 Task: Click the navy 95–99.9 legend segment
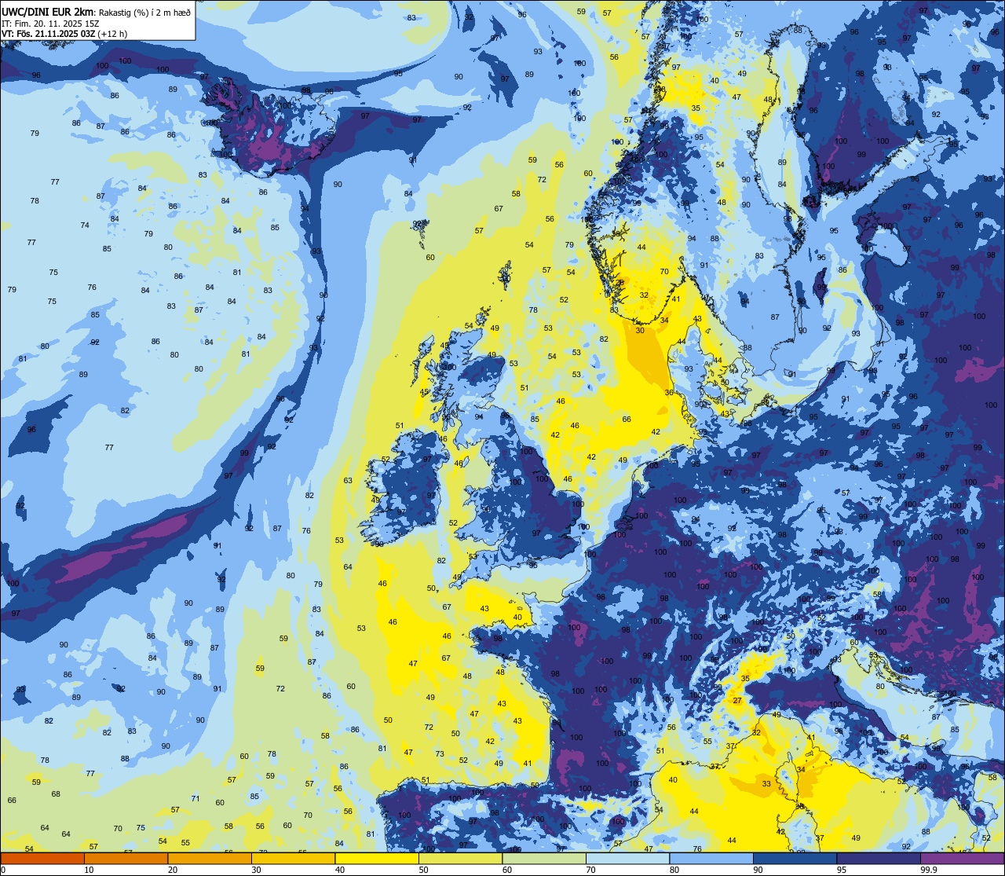[879, 858]
